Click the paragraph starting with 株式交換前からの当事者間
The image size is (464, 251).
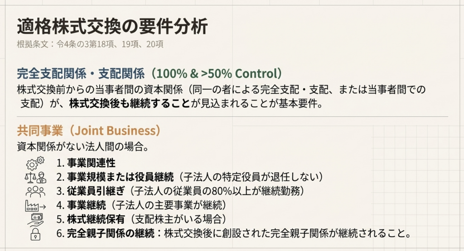point(221,90)
